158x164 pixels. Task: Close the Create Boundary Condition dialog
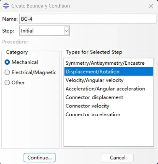click(151, 6)
